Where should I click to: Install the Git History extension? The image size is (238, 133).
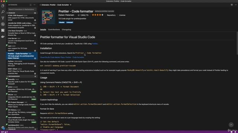[x=34, y=115]
